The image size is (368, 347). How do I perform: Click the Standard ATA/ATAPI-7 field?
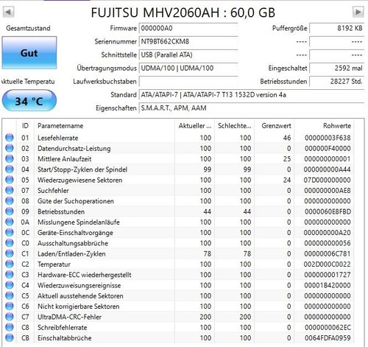pos(252,94)
